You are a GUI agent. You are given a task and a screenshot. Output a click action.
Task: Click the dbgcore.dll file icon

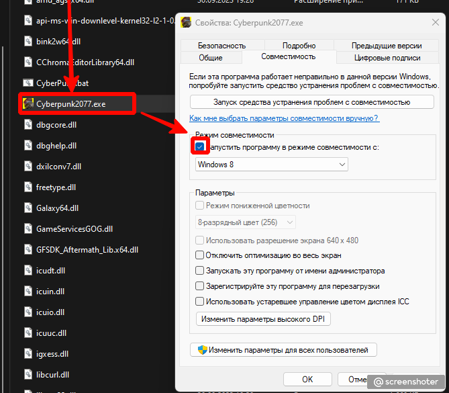click(28, 125)
